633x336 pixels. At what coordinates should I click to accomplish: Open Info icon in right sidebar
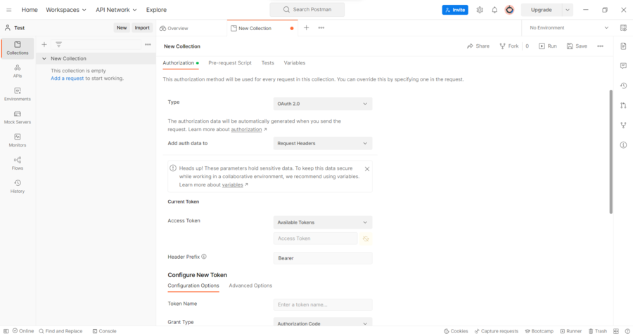point(623,145)
